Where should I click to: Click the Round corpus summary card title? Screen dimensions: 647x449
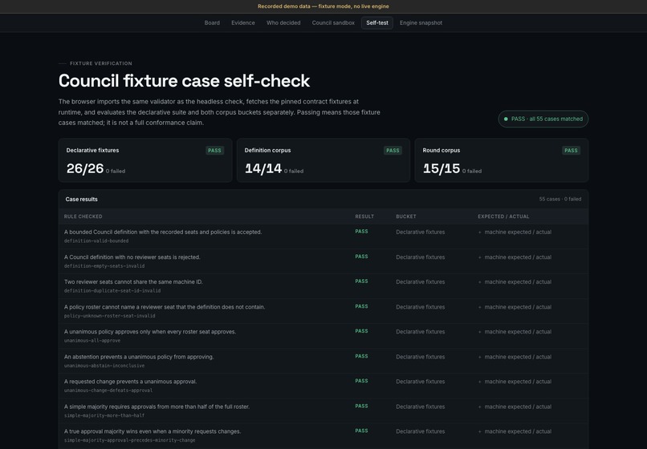[x=441, y=151]
